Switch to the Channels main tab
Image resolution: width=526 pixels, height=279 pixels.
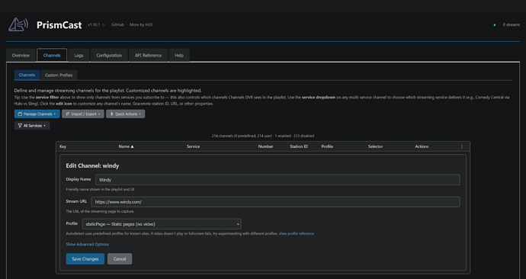point(52,56)
